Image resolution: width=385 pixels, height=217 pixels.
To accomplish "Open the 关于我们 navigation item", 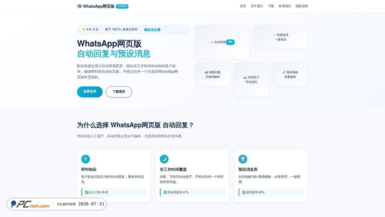I will (x=257, y=6).
